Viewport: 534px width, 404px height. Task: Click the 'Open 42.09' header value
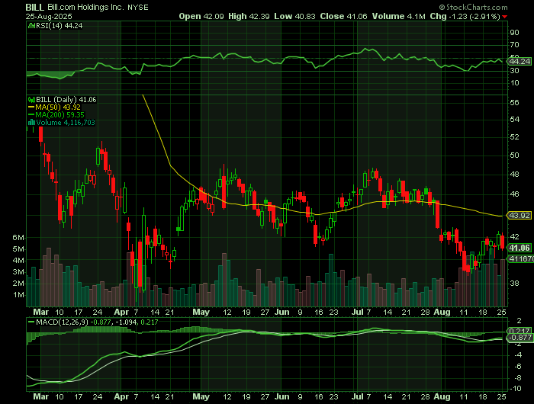201,16
